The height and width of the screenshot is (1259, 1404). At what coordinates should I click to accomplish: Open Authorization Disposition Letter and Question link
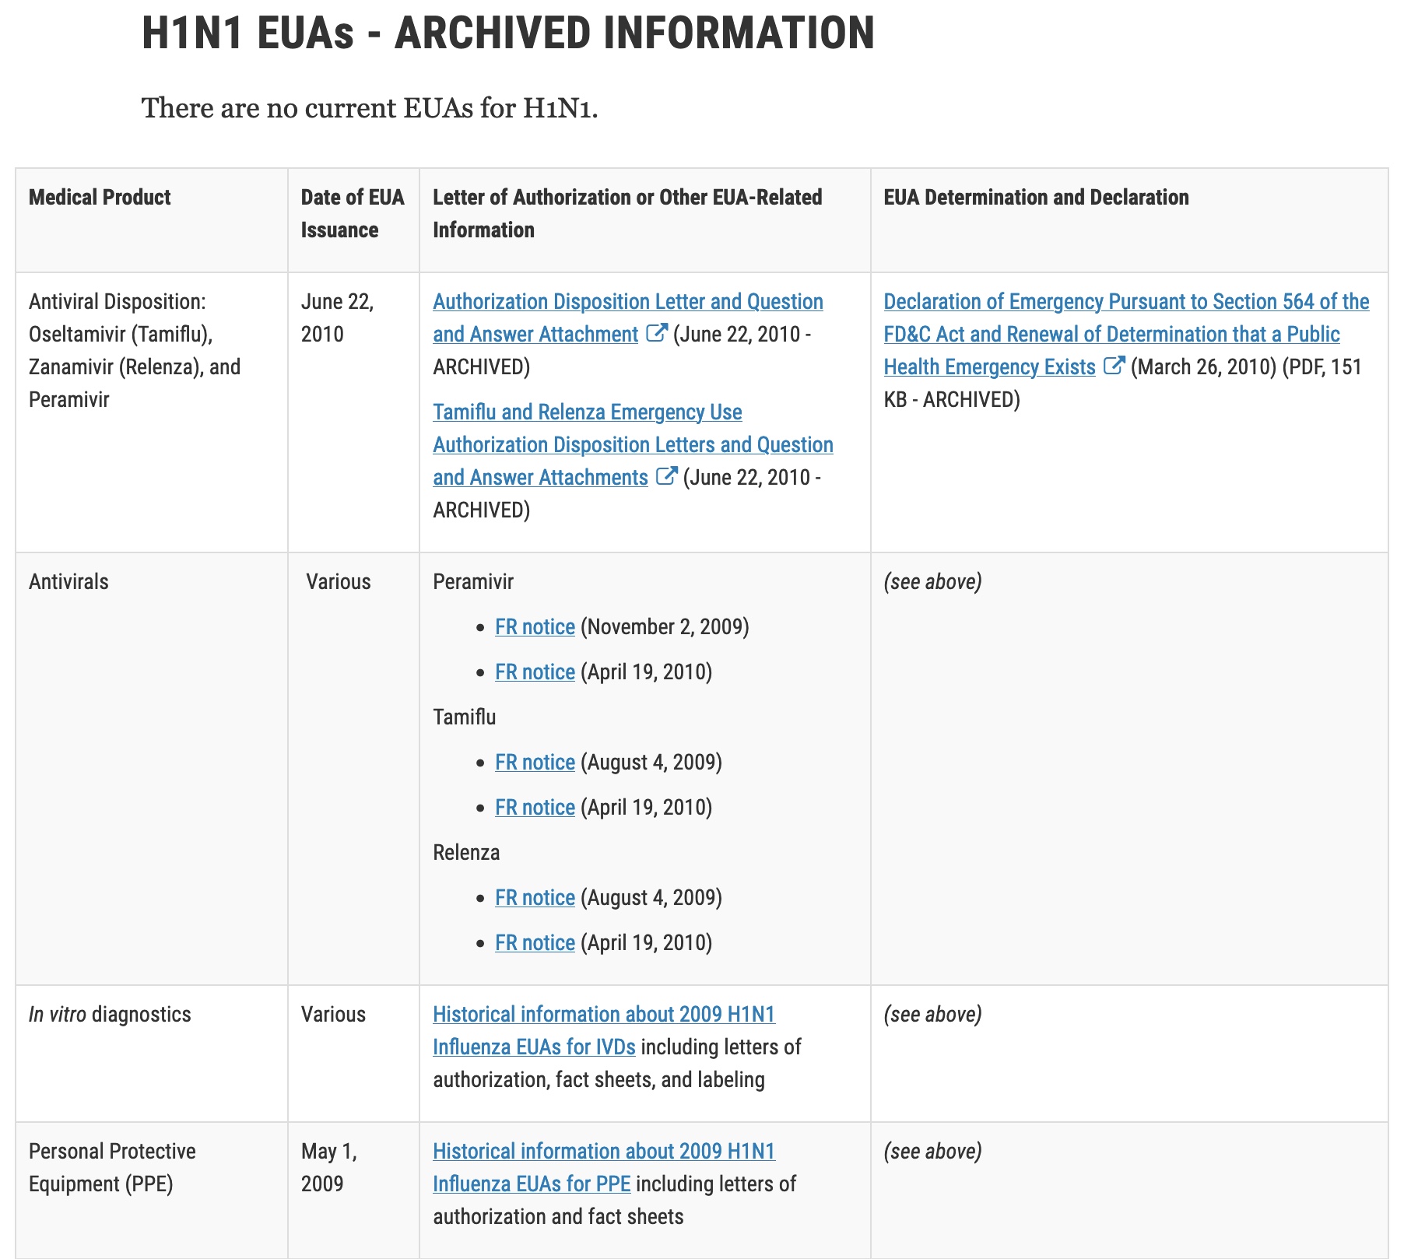pos(627,302)
